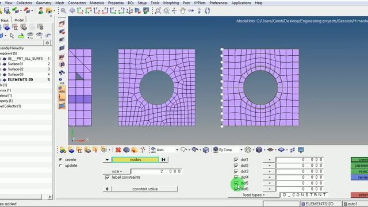
Task: Click the vertical up-down arrows view icon
Action: coord(200,10)
